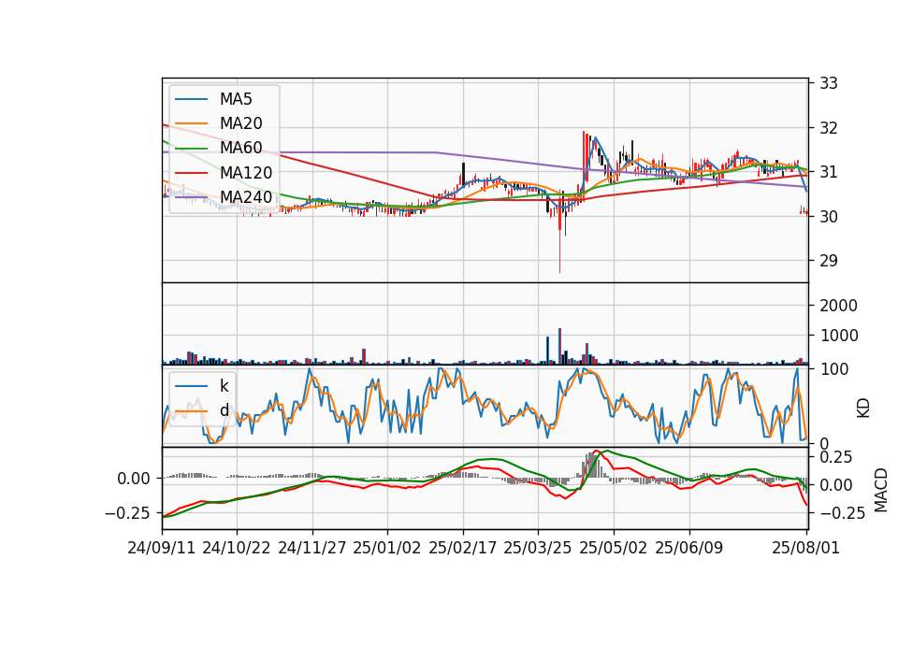Click the blue MA5 legend line sample
The height and width of the screenshot is (645, 898).
[191, 99]
